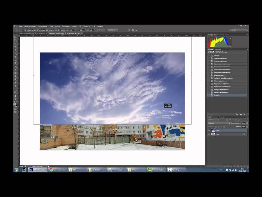Toggle lock position in Layers panel
Viewport: 262px width, 197px height.
pos(221,127)
